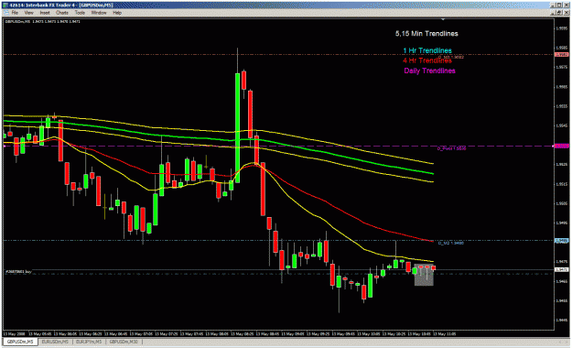Click the magenta daily pivot price tag on price axis

(562, 146)
